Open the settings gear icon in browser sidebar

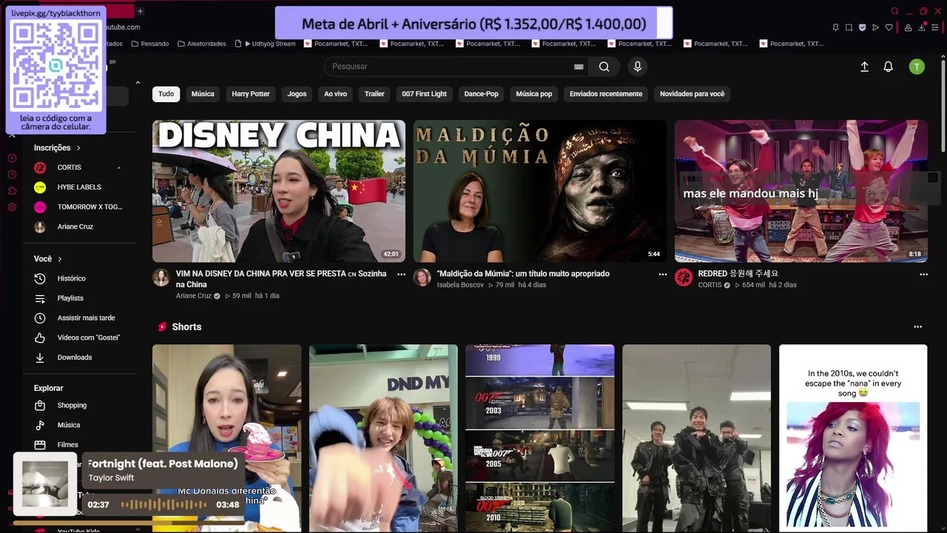(x=12, y=207)
